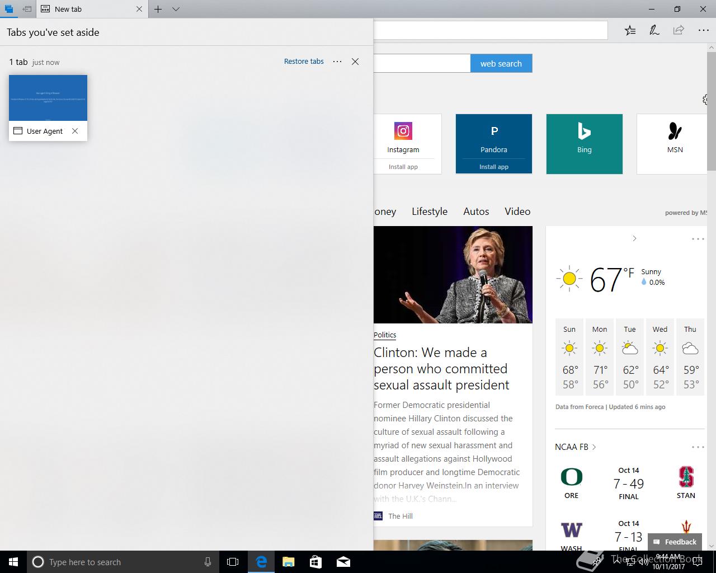Switch to Money news category

click(x=385, y=212)
